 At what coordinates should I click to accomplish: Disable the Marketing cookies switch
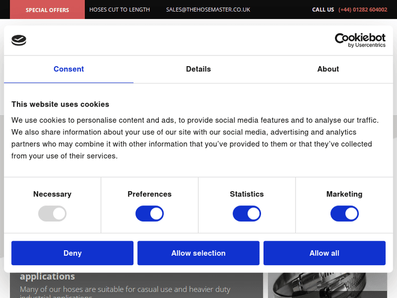click(x=344, y=214)
